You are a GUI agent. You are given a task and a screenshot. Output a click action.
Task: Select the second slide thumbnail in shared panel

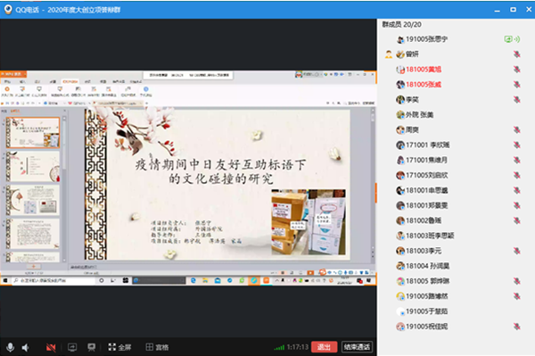coord(33,166)
